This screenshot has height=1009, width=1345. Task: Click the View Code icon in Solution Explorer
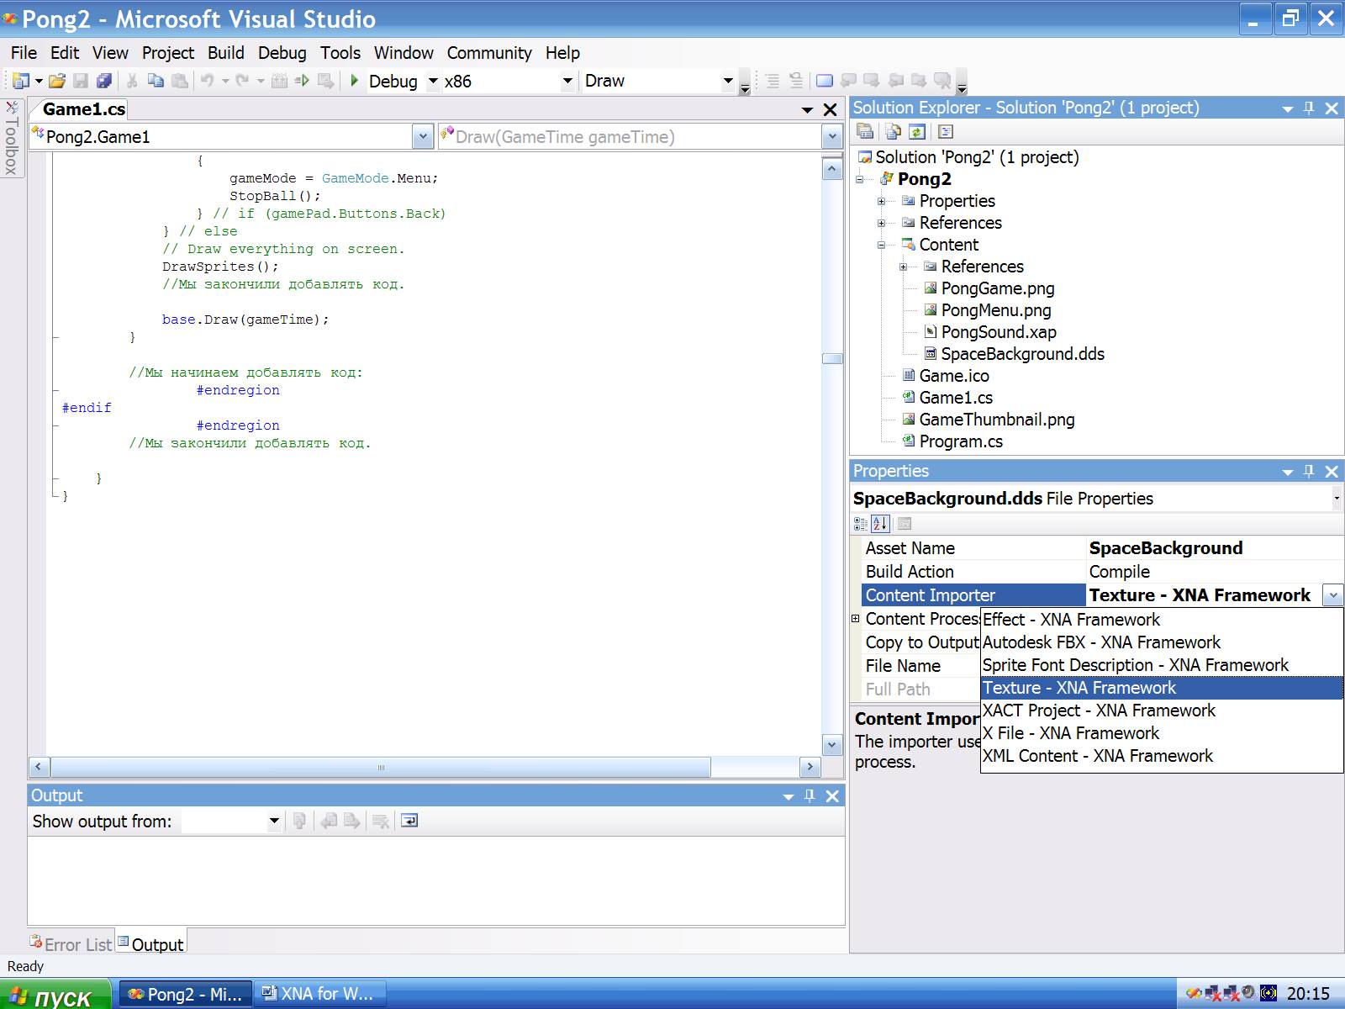[x=946, y=131]
